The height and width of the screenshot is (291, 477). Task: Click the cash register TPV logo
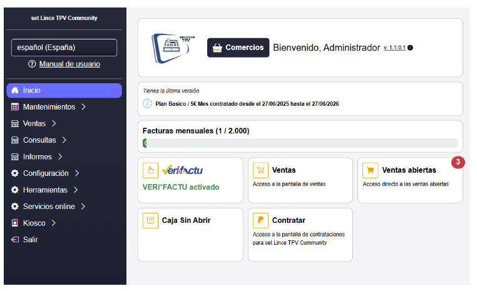(173, 48)
